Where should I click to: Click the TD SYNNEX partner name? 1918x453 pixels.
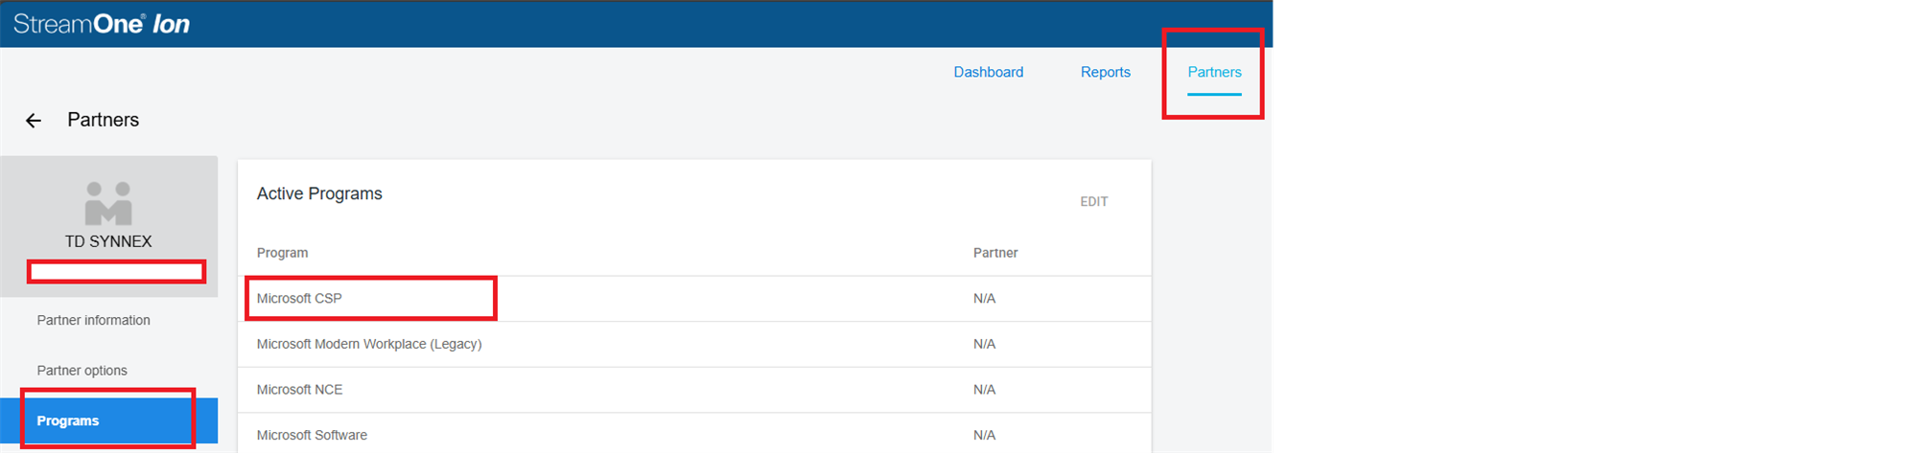pos(108,241)
